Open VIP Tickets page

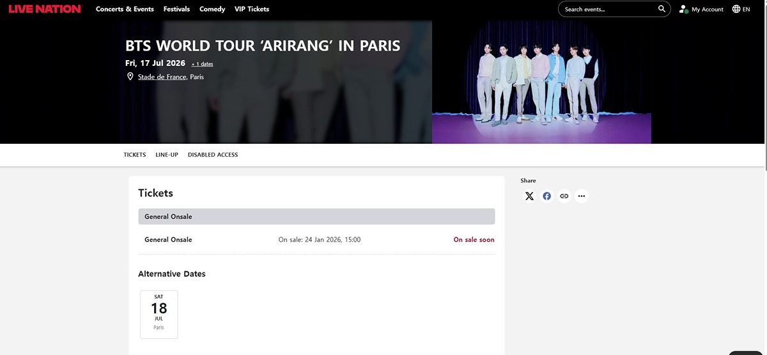pyautogui.click(x=252, y=9)
